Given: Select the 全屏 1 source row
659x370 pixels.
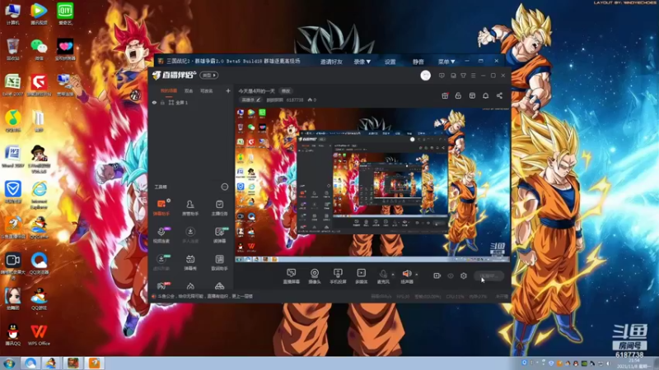Looking at the screenshot, I should (x=191, y=102).
